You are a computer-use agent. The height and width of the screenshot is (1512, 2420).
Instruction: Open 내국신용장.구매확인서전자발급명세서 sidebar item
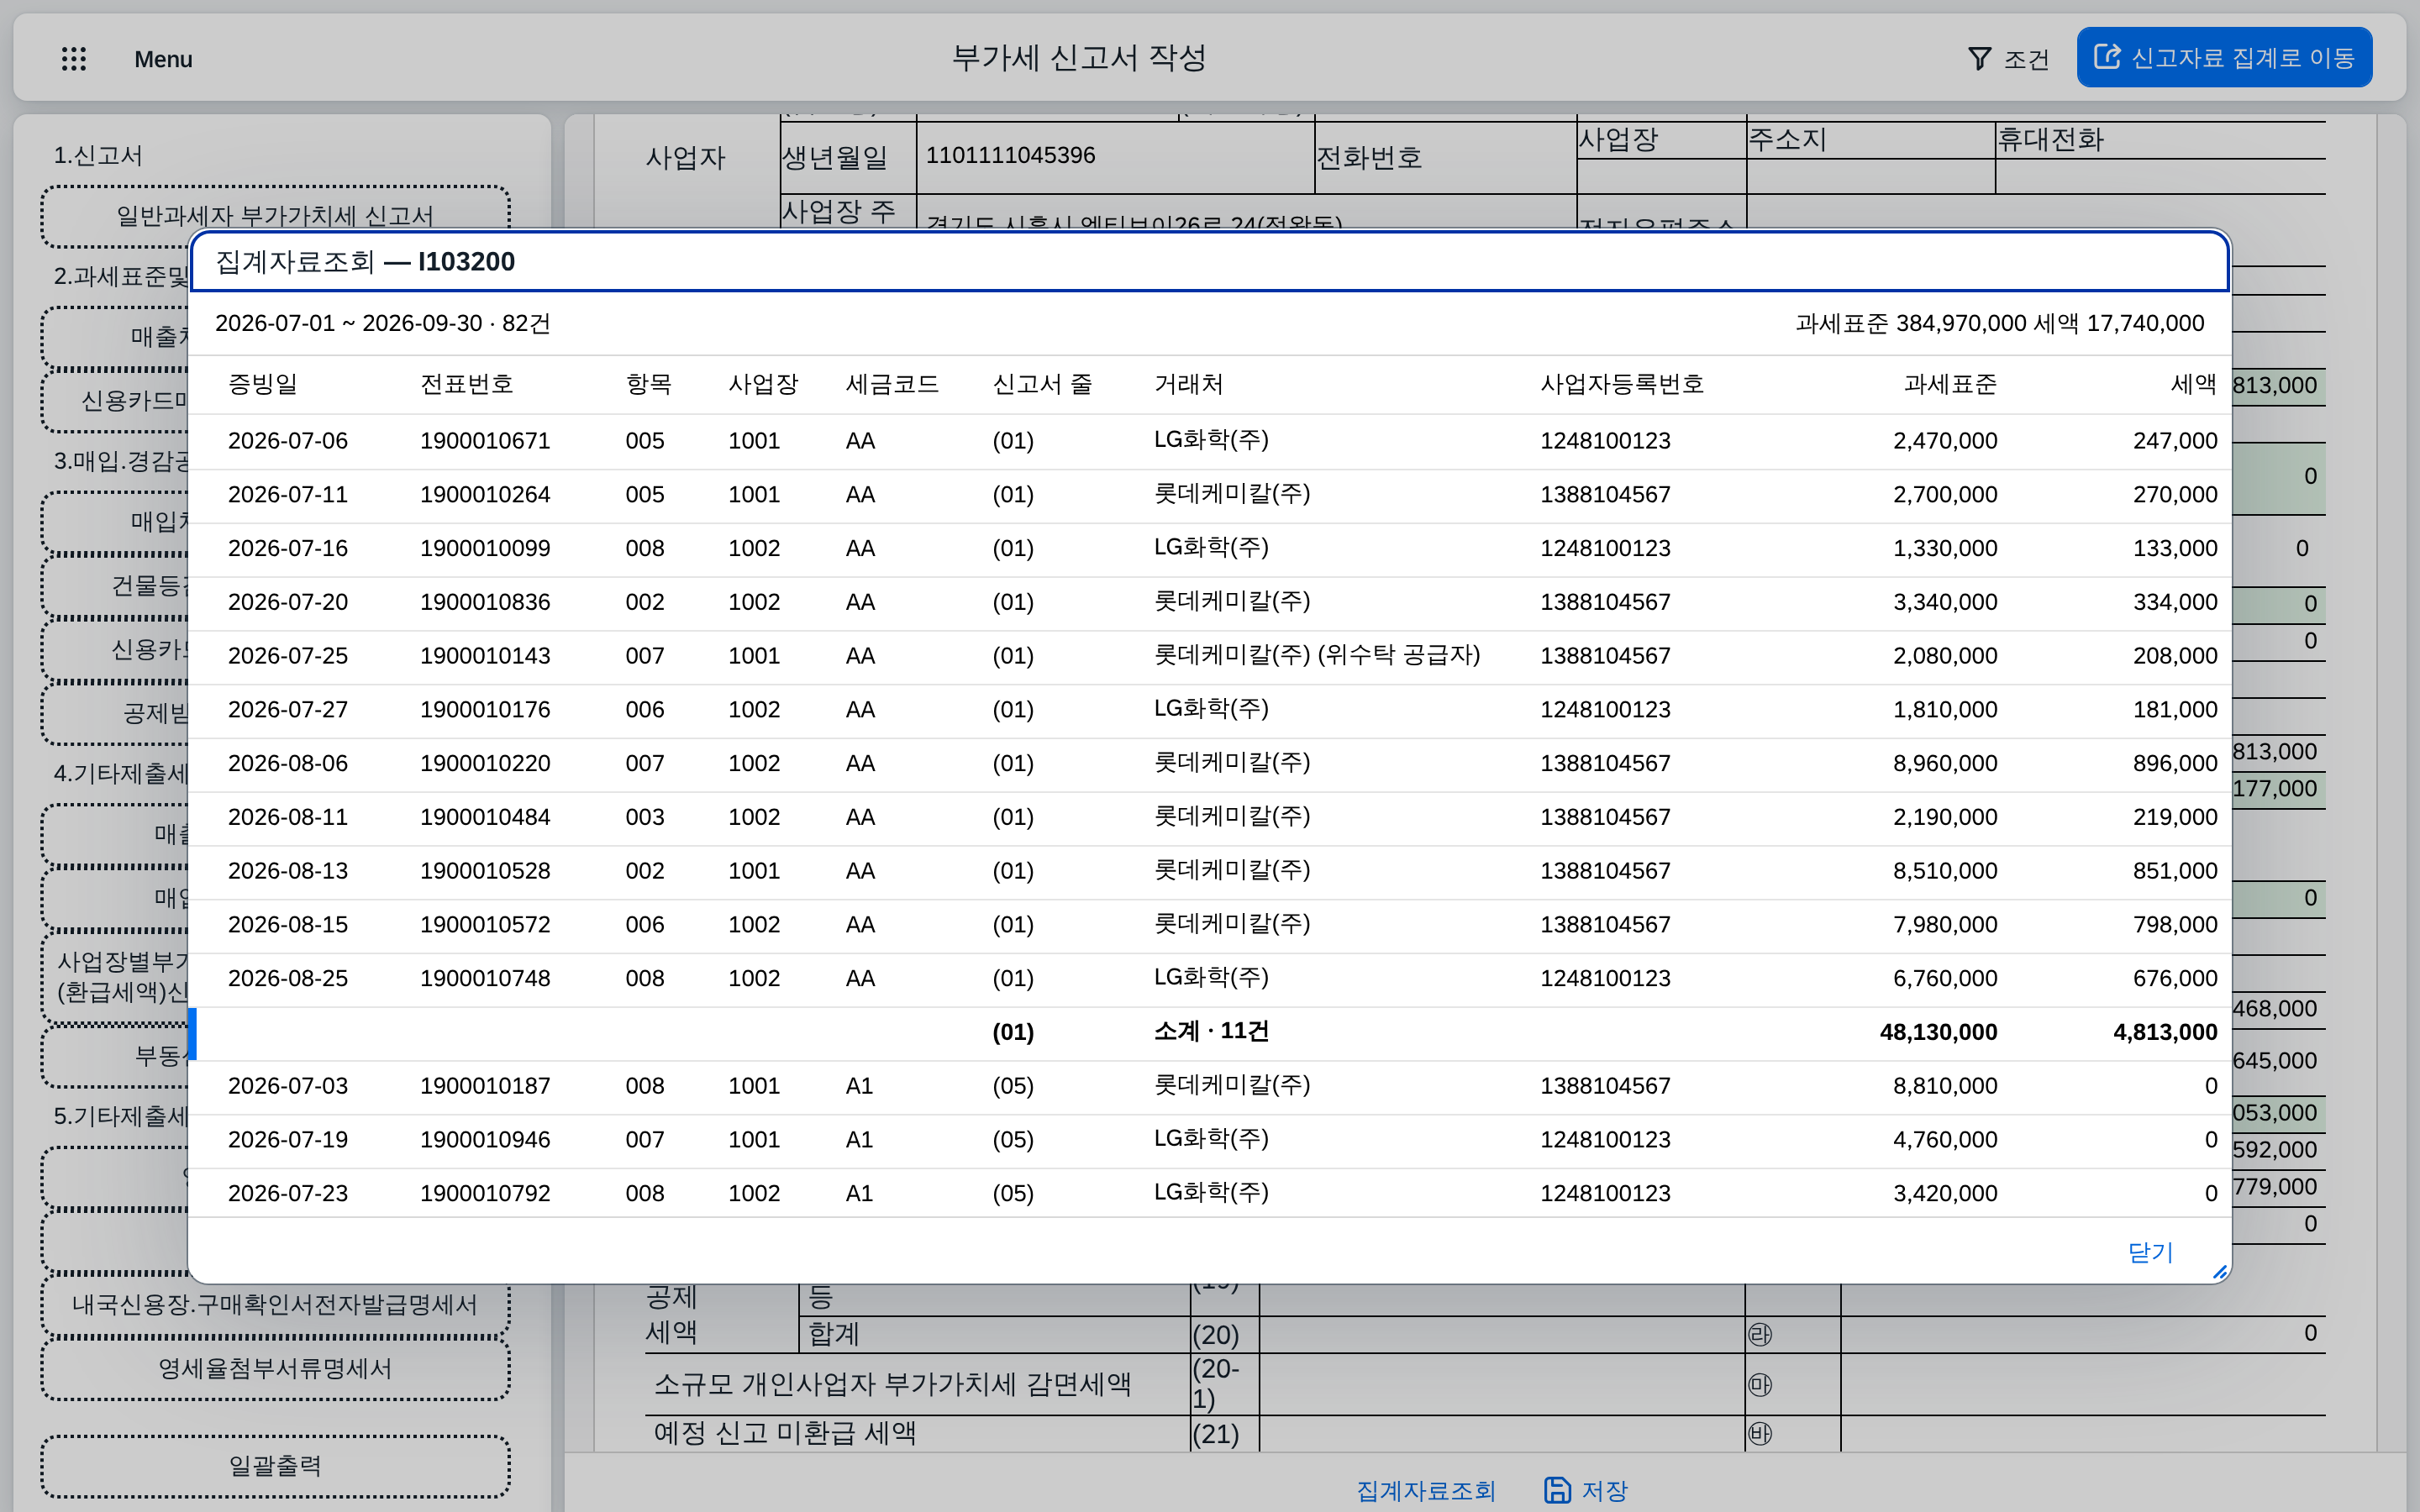click(x=275, y=1305)
